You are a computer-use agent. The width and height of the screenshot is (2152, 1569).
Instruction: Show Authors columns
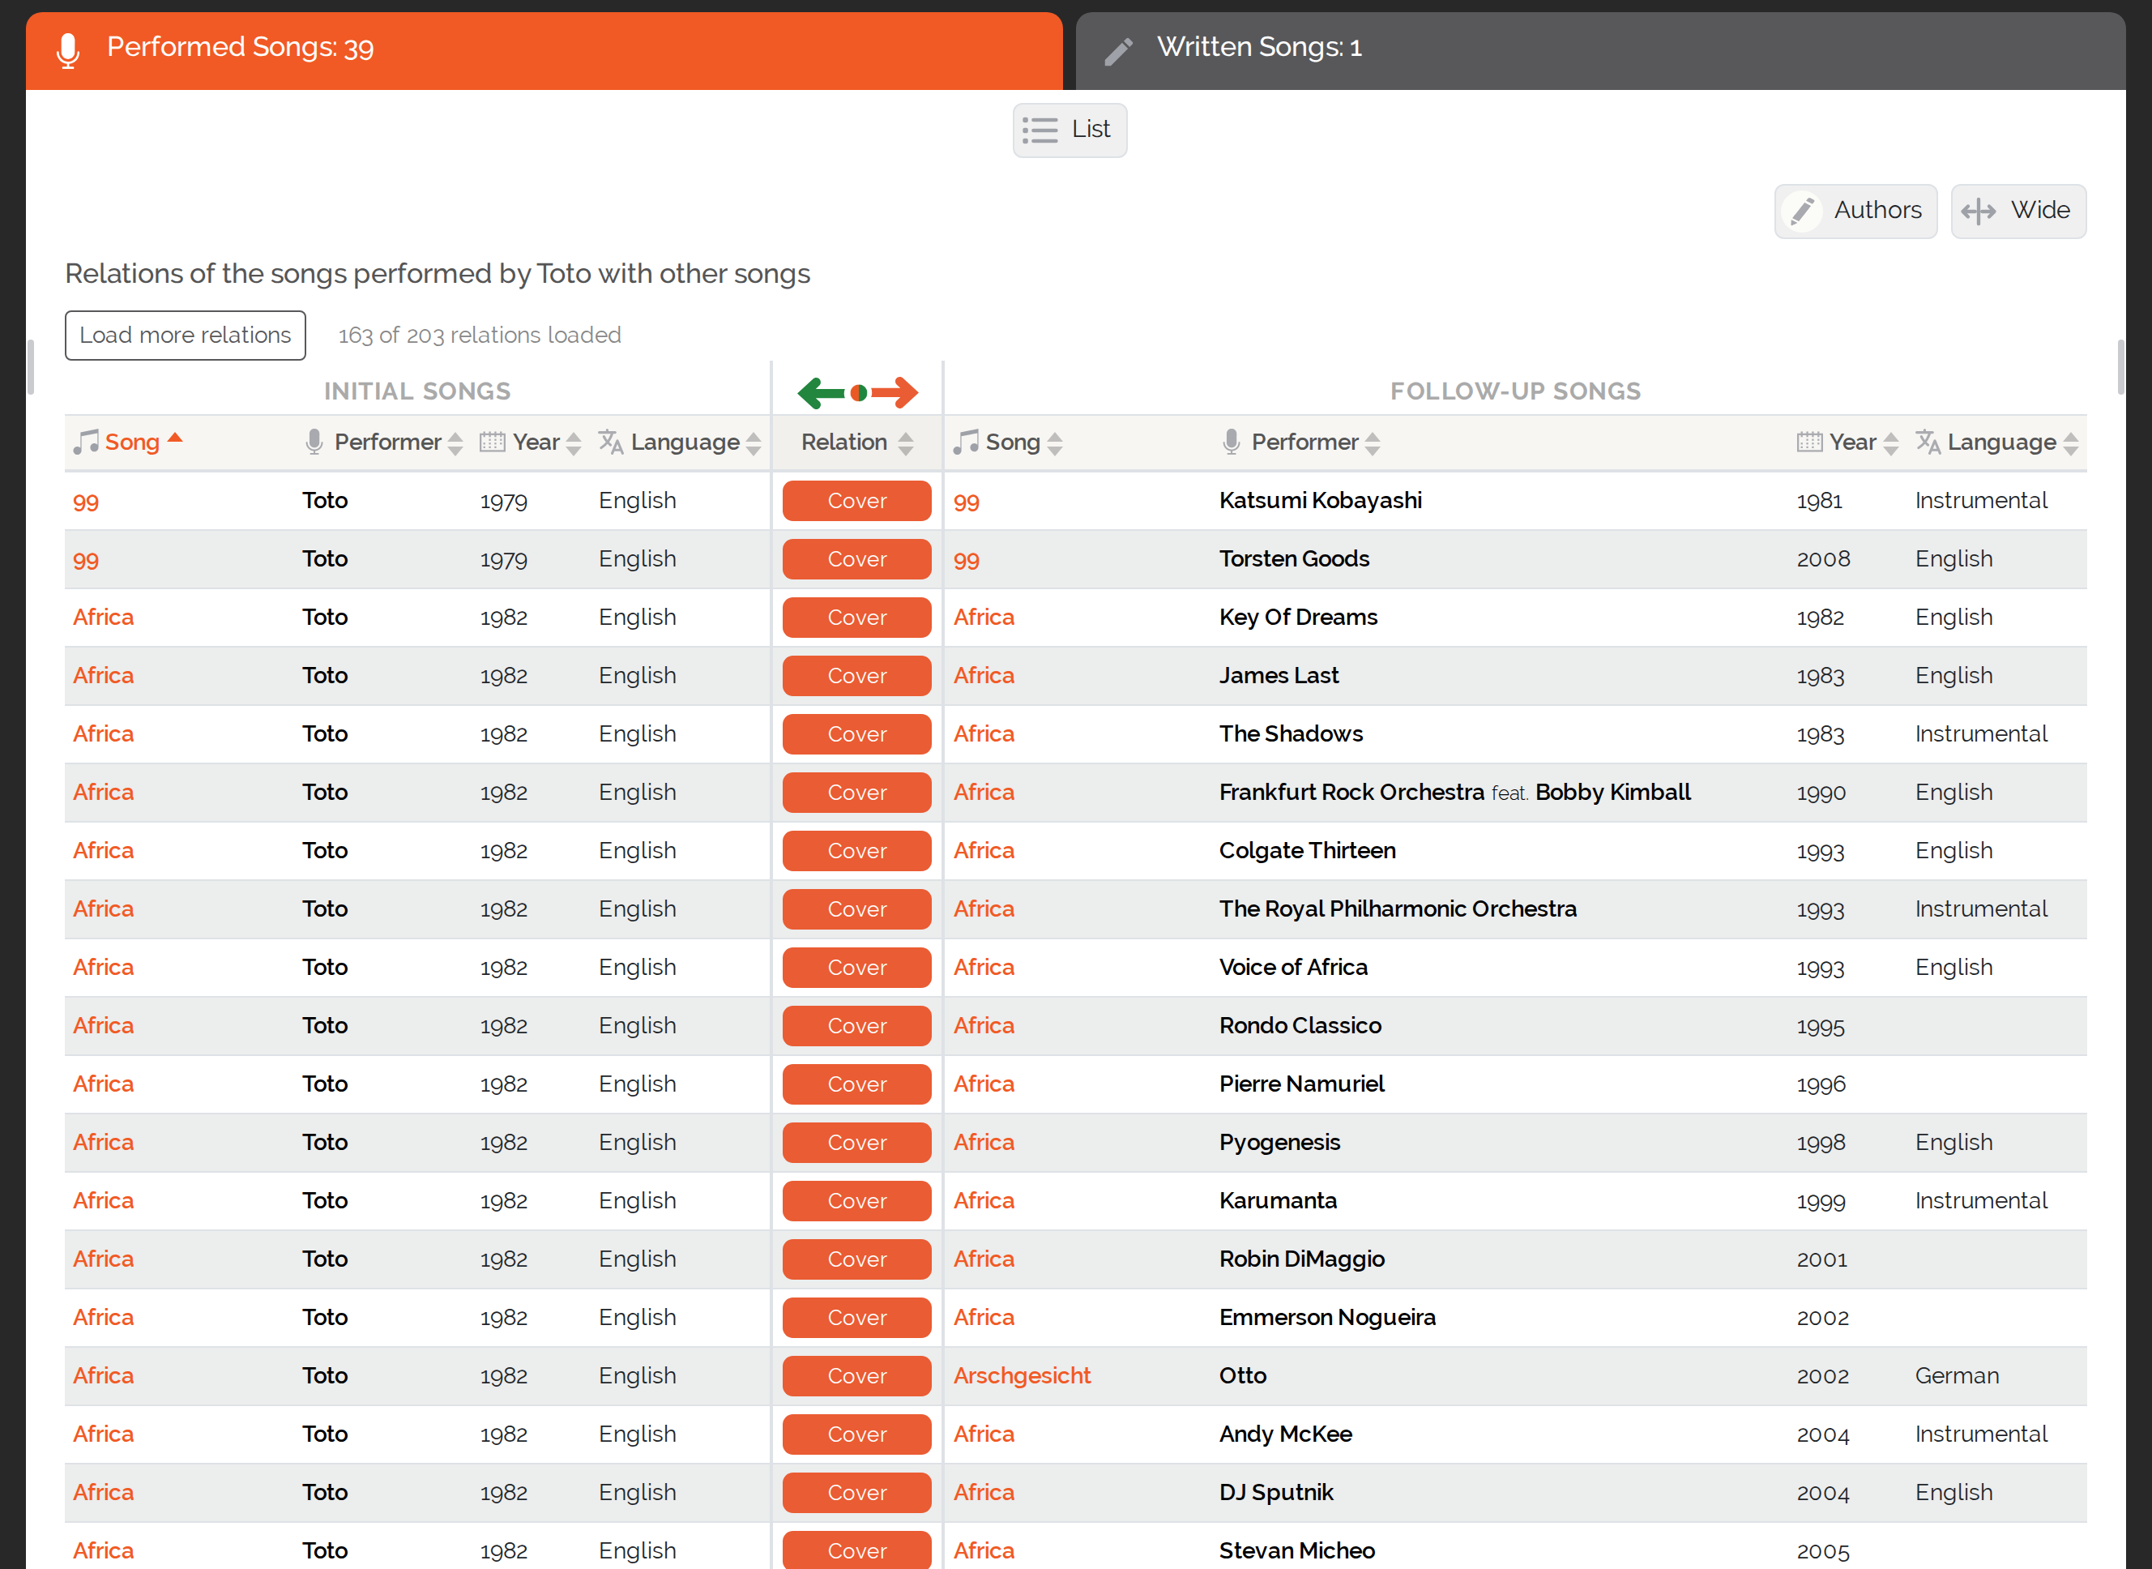point(1855,211)
